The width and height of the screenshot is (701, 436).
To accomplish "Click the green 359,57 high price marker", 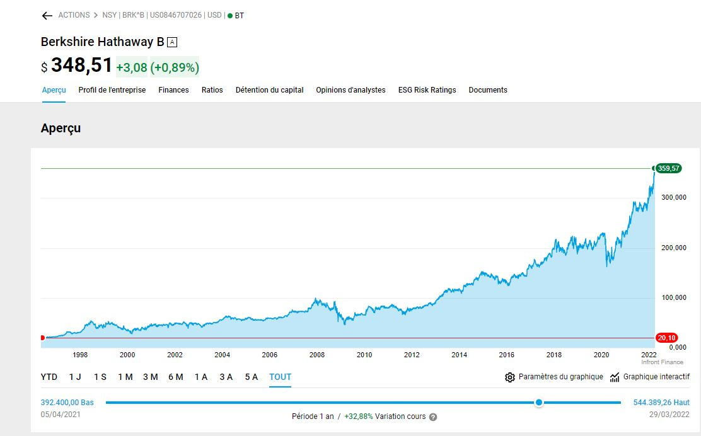I will pyautogui.click(x=668, y=168).
